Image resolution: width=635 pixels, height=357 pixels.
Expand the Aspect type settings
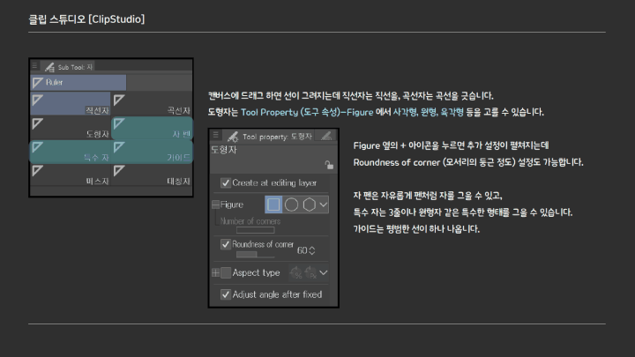click(216, 272)
